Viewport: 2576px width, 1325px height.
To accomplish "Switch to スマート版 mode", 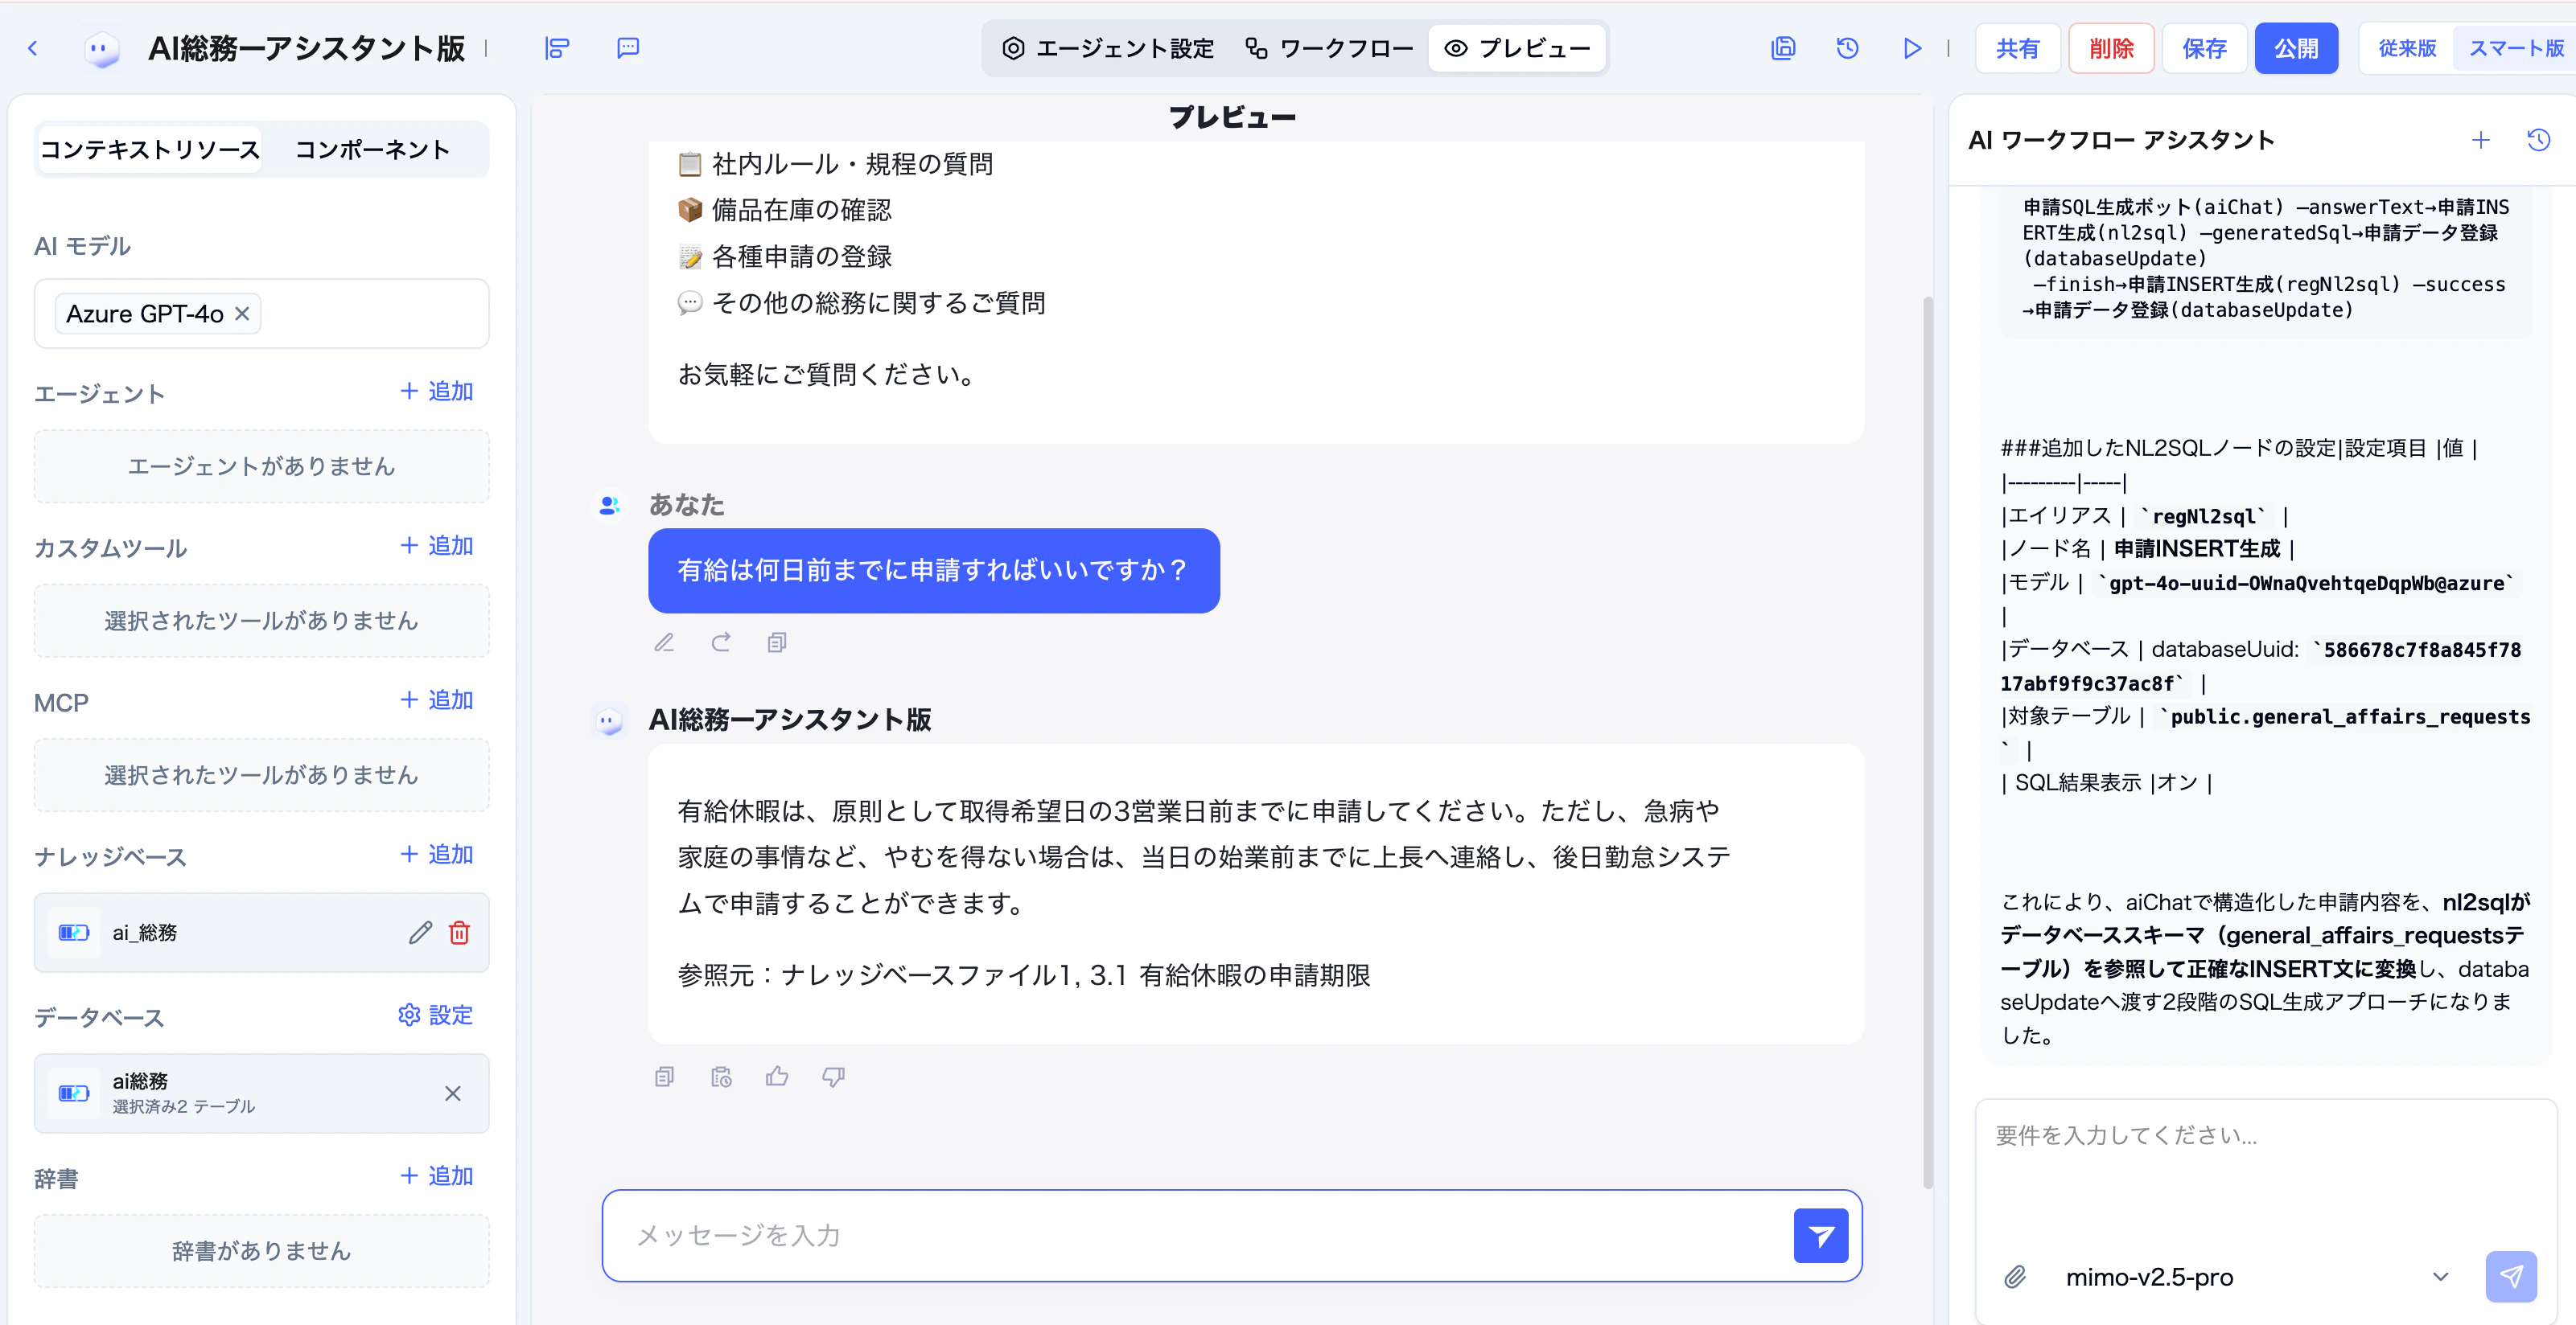I will 2516,48.
